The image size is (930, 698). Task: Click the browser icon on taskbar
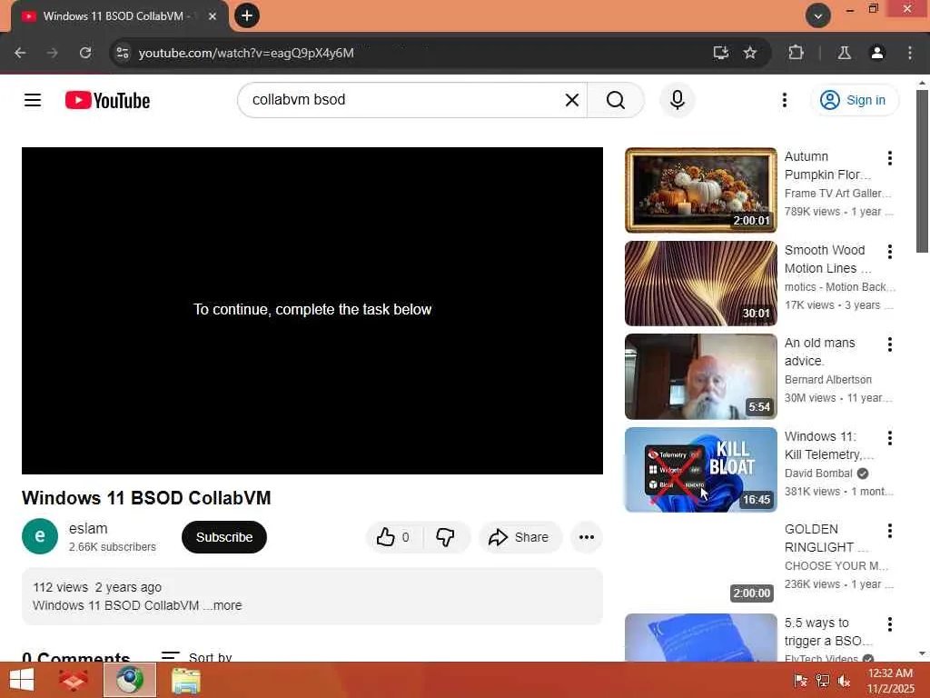[129, 680]
